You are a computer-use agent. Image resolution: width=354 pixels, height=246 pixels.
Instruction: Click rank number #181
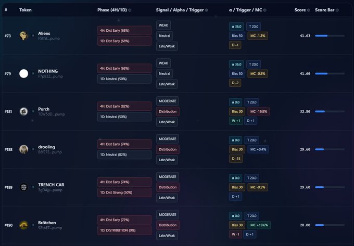pyautogui.click(x=8, y=112)
